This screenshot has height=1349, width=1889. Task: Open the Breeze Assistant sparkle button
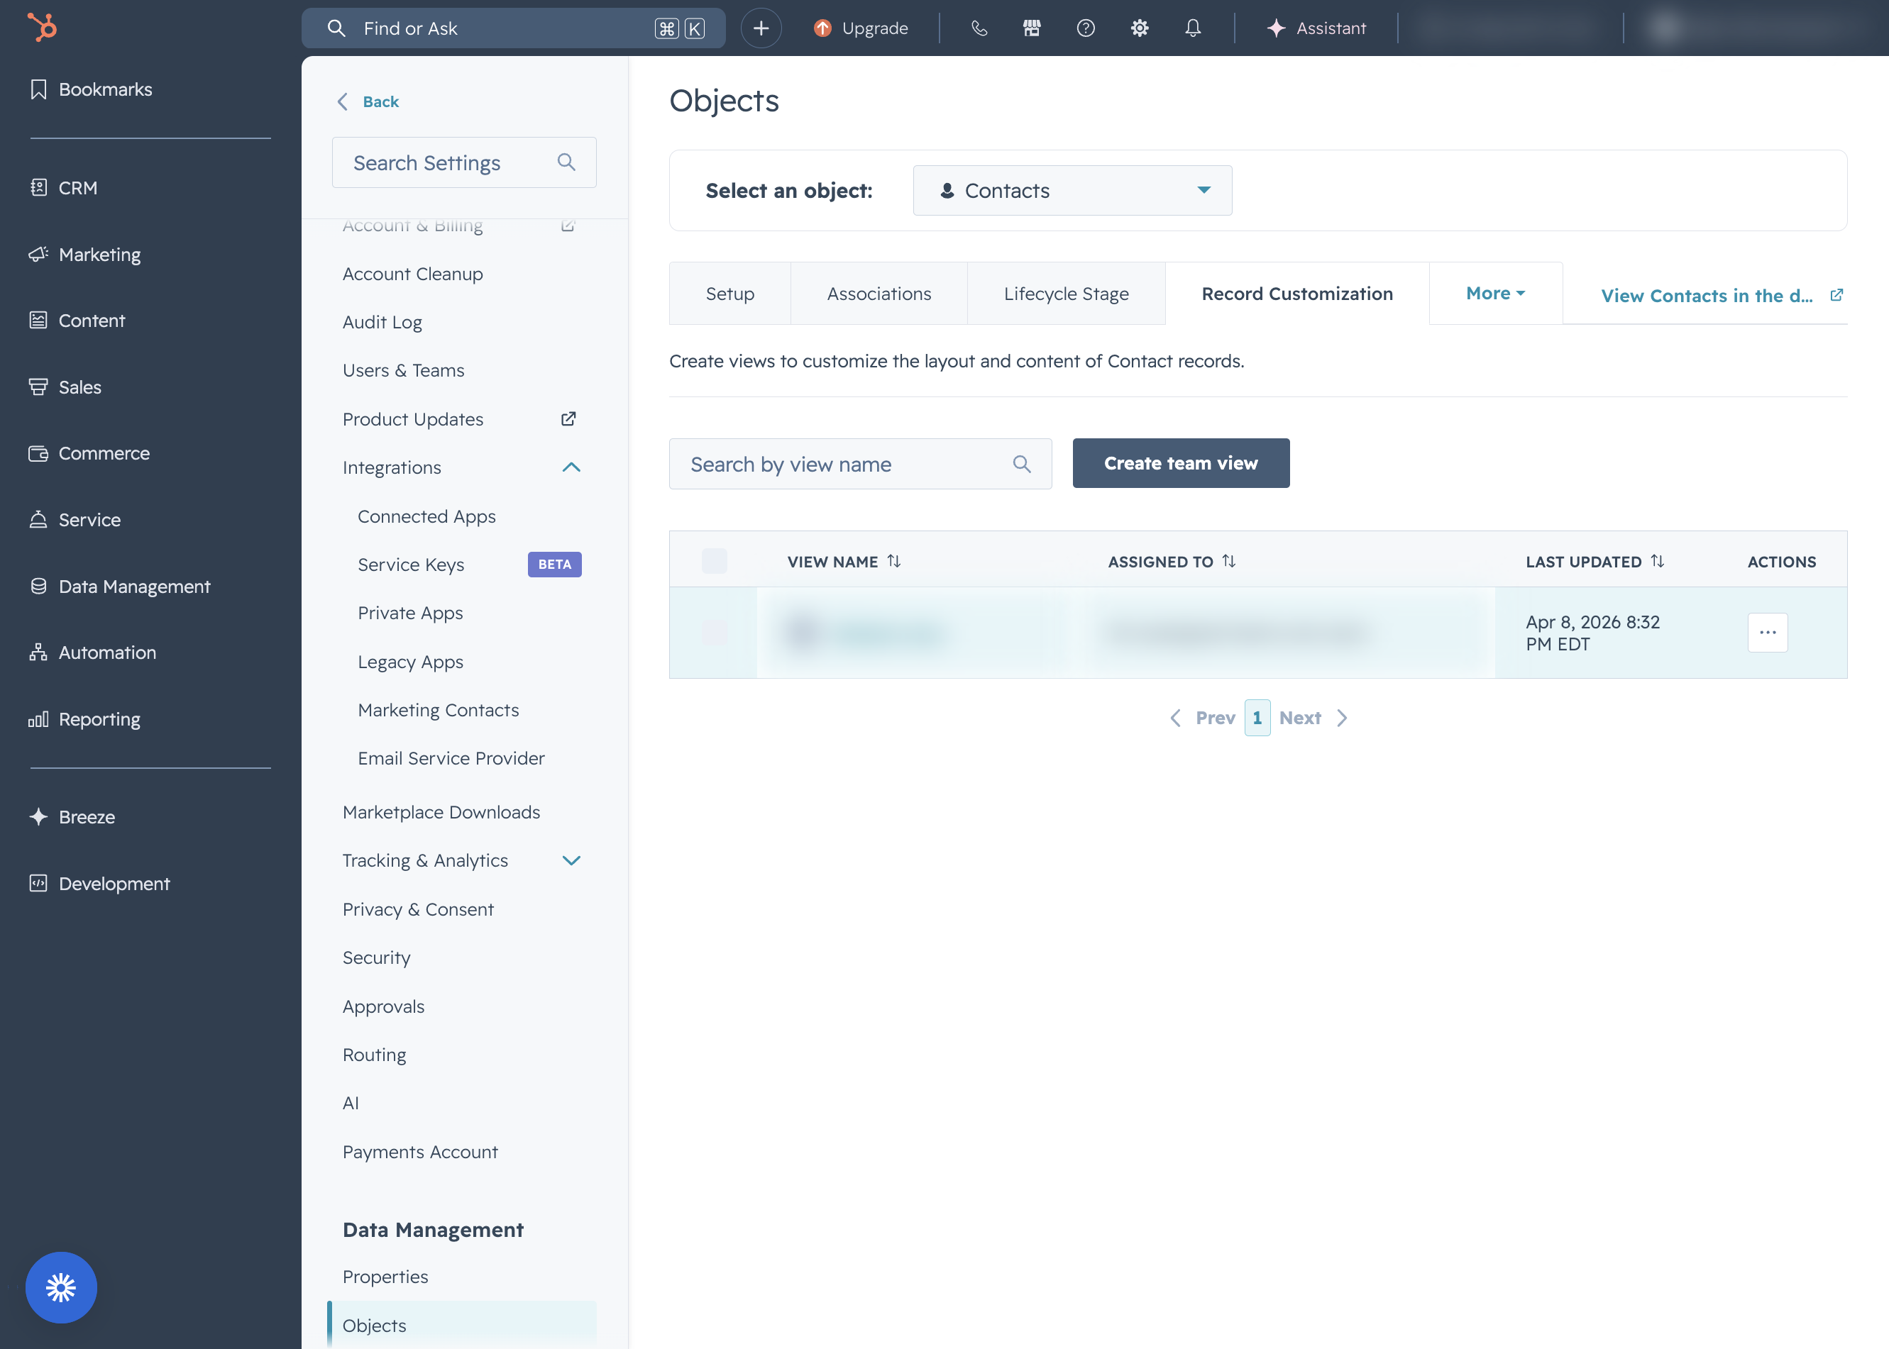[1316, 28]
